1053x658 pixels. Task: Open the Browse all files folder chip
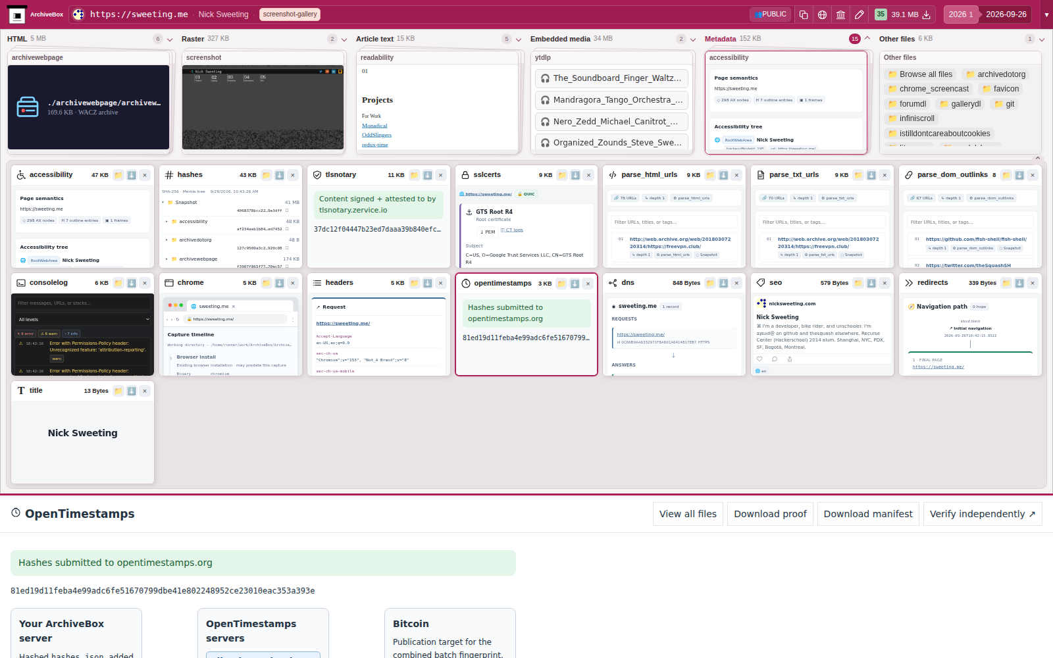(x=920, y=74)
